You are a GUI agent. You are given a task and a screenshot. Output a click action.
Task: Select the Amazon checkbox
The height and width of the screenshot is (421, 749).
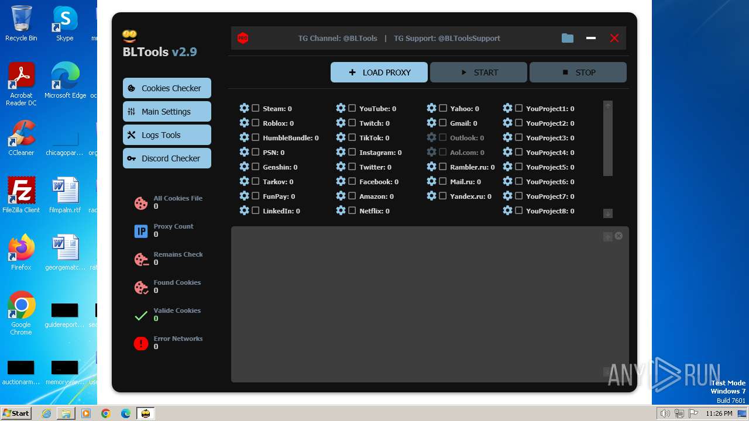(352, 196)
